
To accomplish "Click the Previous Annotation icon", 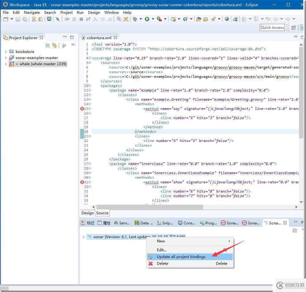I will click(x=256, y=19).
